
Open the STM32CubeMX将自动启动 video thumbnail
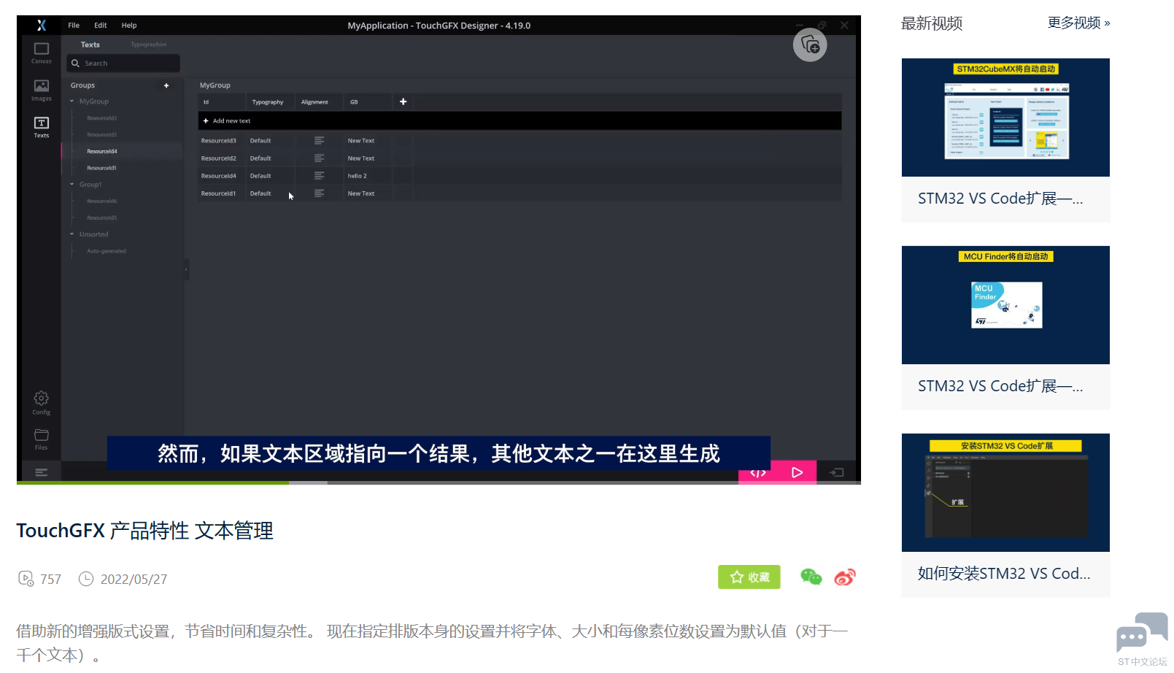coord(1005,118)
